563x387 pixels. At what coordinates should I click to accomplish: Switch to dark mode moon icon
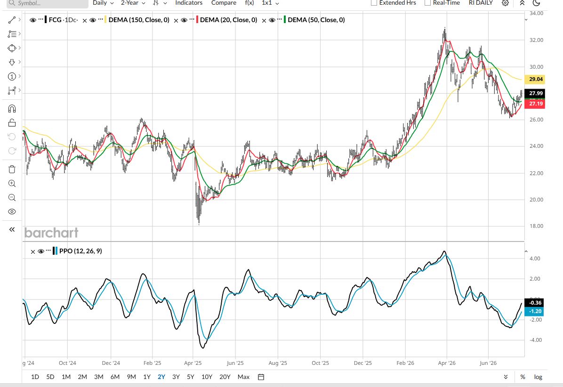click(536, 3)
